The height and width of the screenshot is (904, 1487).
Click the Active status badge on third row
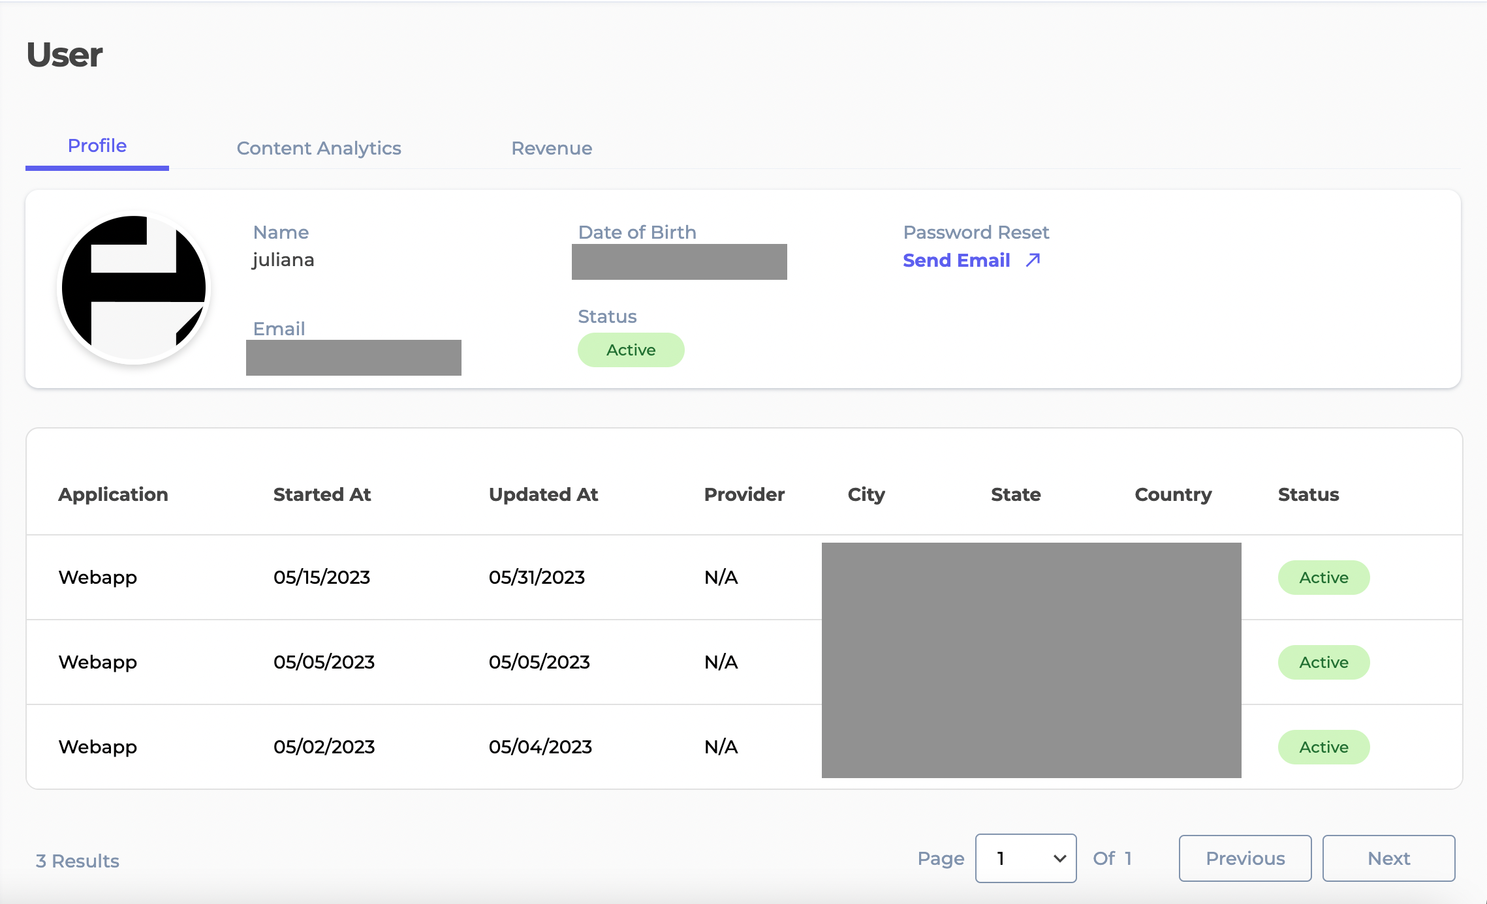tap(1323, 746)
